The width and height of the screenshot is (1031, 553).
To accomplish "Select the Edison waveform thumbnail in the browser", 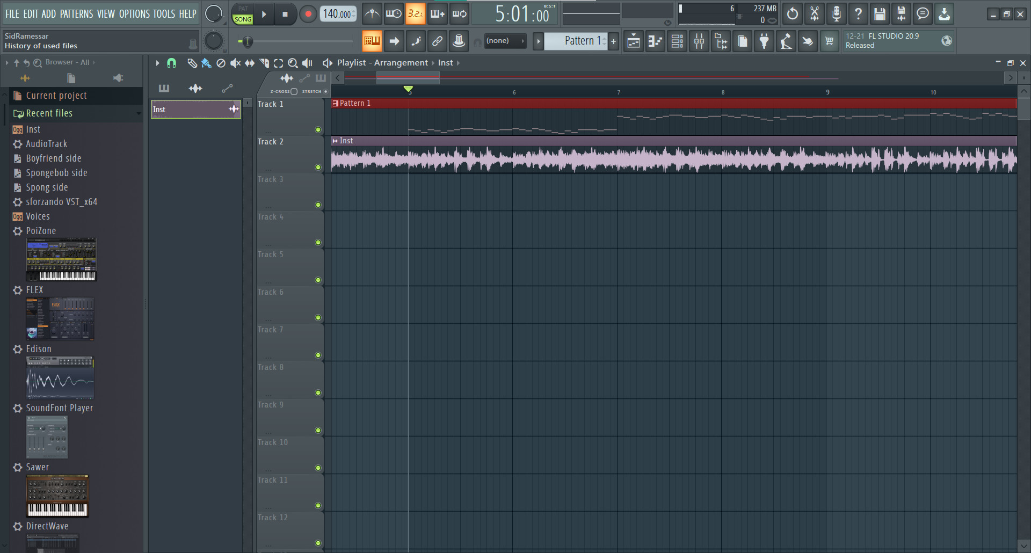I will point(60,377).
